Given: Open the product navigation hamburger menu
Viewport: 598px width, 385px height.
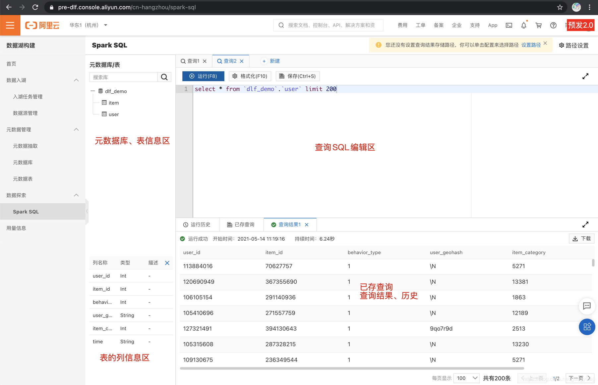Looking at the screenshot, I should (x=10, y=25).
